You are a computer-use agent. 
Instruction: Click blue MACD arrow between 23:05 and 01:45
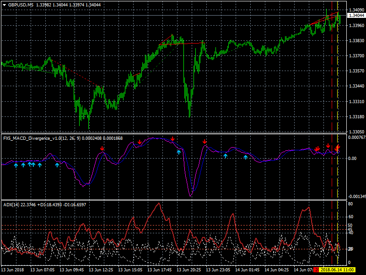tap(226, 156)
